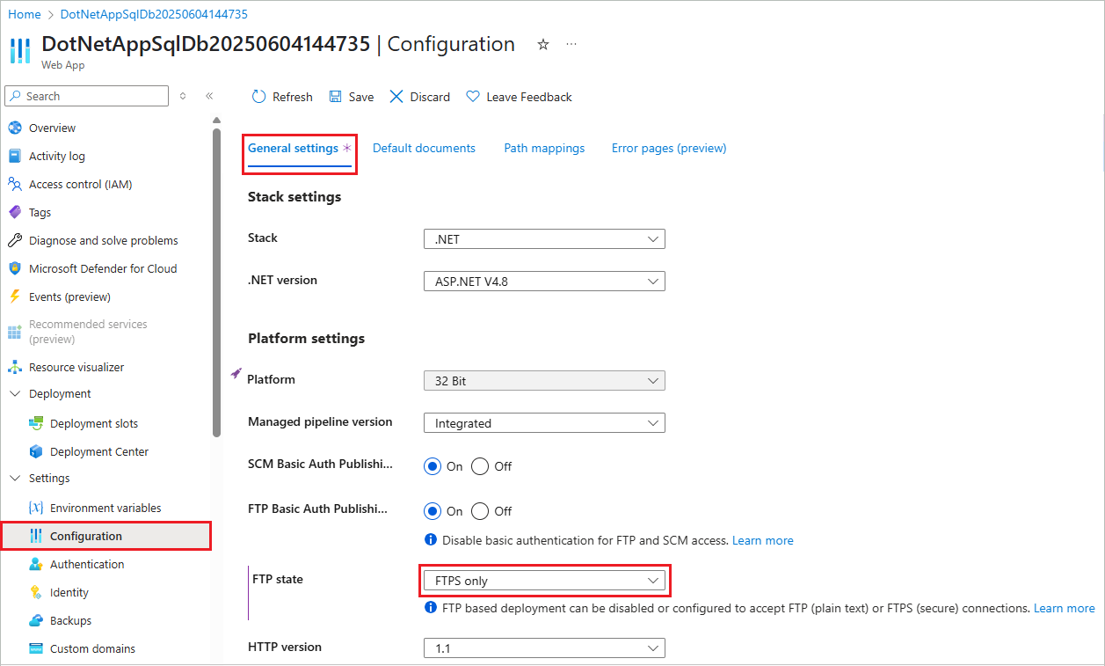The image size is (1105, 666).
Task: Click the Diagnose and solve problems wrench icon
Action: click(14, 240)
